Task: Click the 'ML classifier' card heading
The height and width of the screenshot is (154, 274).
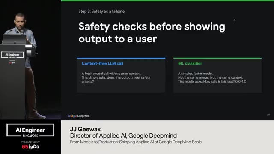Action: pos(190,64)
